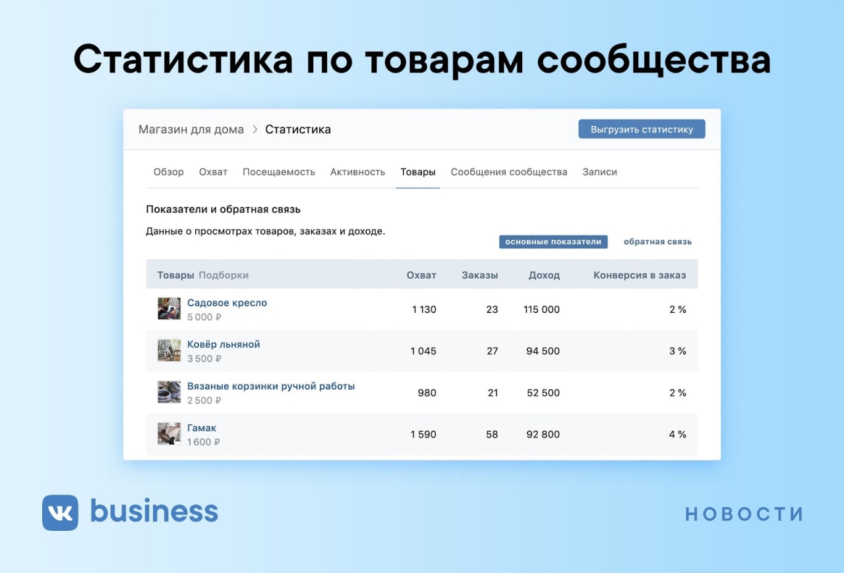Click the 1 600 ₽ price

pyautogui.click(x=204, y=442)
